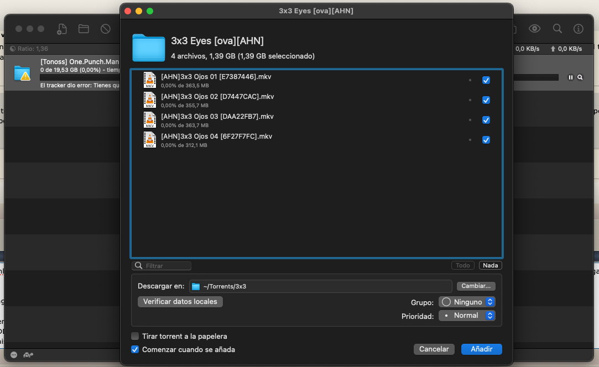Click 4 archivos, 1,39 GB summary text
Viewport: 599px width, 367px height.
click(x=243, y=56)
